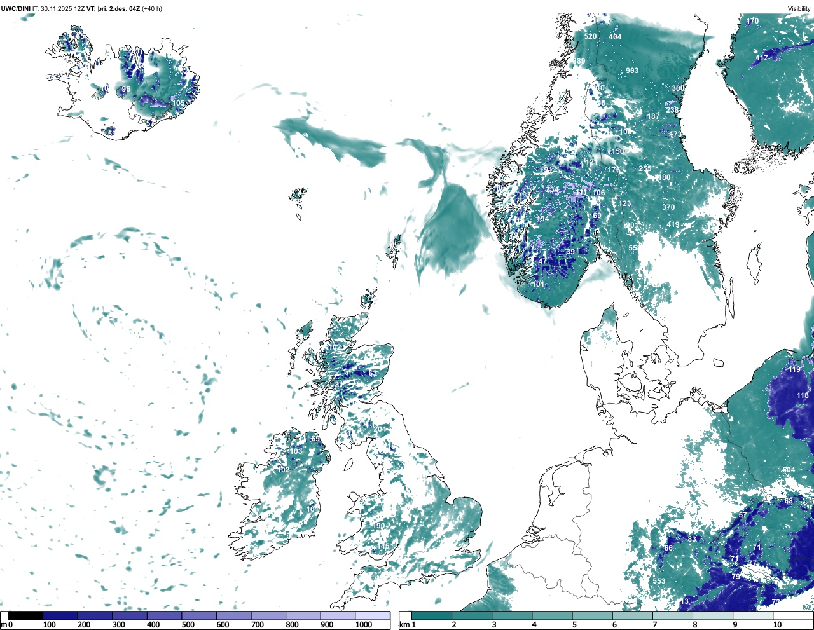
Task: Select the black 0–100 m legend swatch
Action: coord(26,615)
